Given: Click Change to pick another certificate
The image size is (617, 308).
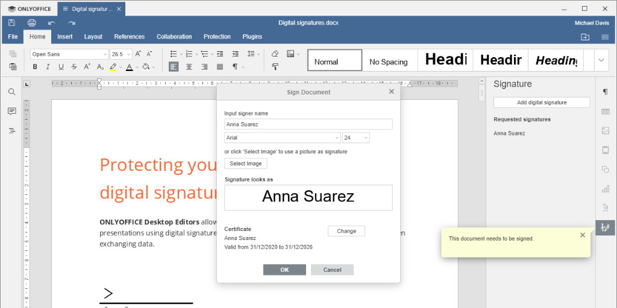Looking at the screenshot, I should click(346, 231).
